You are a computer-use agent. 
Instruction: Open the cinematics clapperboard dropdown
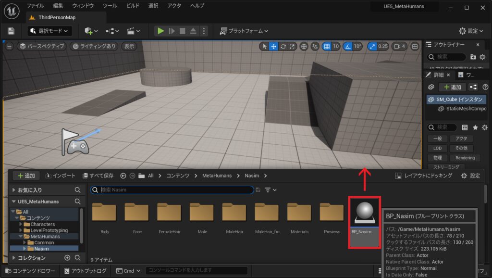pyautogui.click(x=133, y=31)
